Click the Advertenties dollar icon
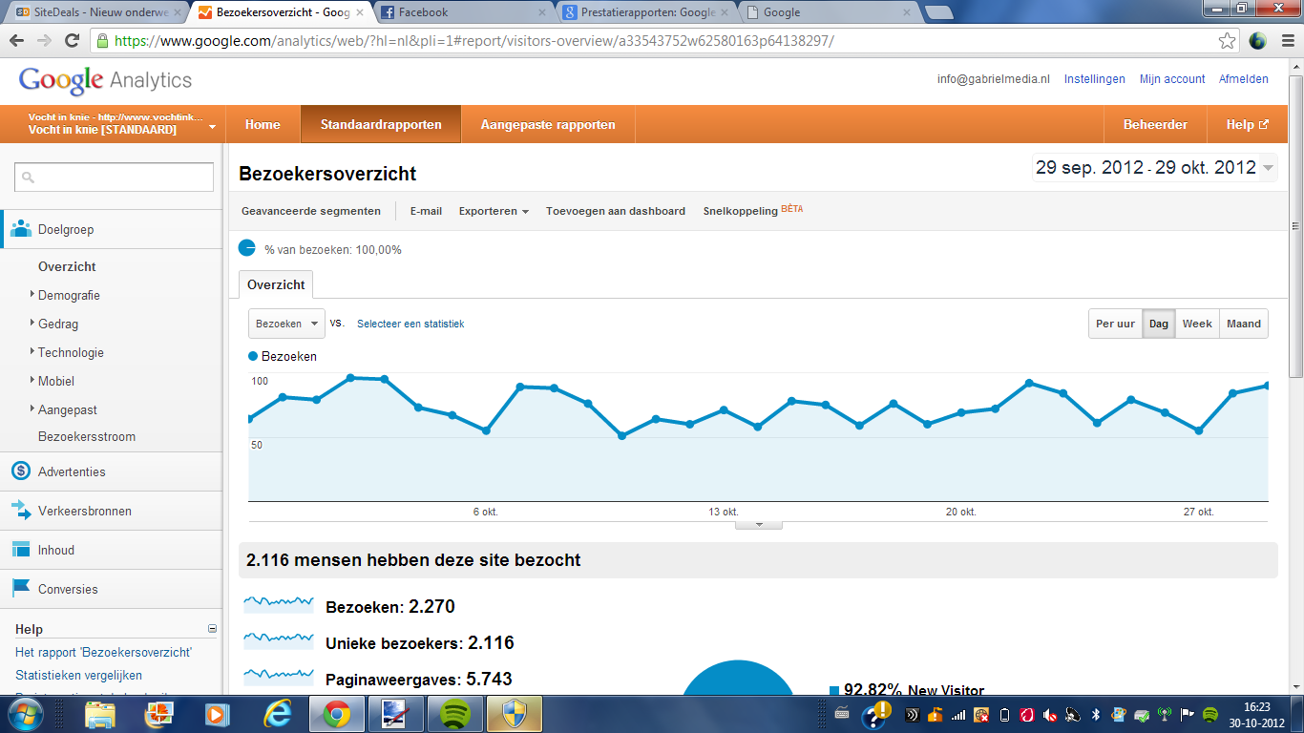This screenshot has width=1304, height=733. (21, 471)
